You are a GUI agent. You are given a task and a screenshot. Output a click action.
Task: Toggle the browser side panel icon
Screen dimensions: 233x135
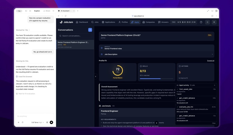tap(216, 11)
